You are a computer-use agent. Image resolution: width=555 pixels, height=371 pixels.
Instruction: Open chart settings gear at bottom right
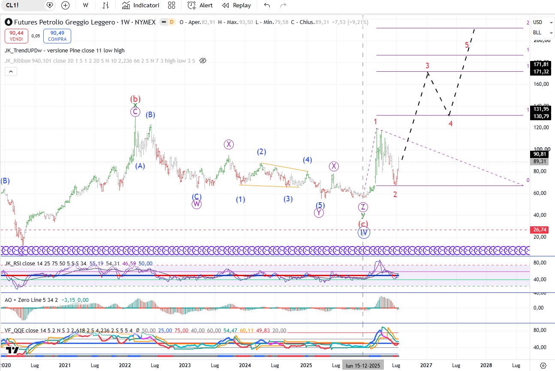tap(543, 365)
